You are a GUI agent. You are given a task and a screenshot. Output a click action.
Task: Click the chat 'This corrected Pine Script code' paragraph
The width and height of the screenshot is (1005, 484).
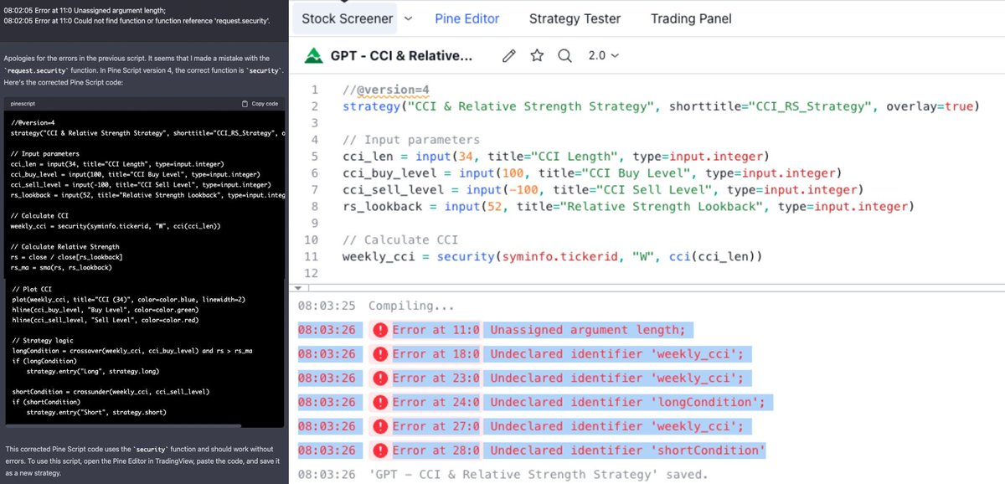(x=141, y=461)
